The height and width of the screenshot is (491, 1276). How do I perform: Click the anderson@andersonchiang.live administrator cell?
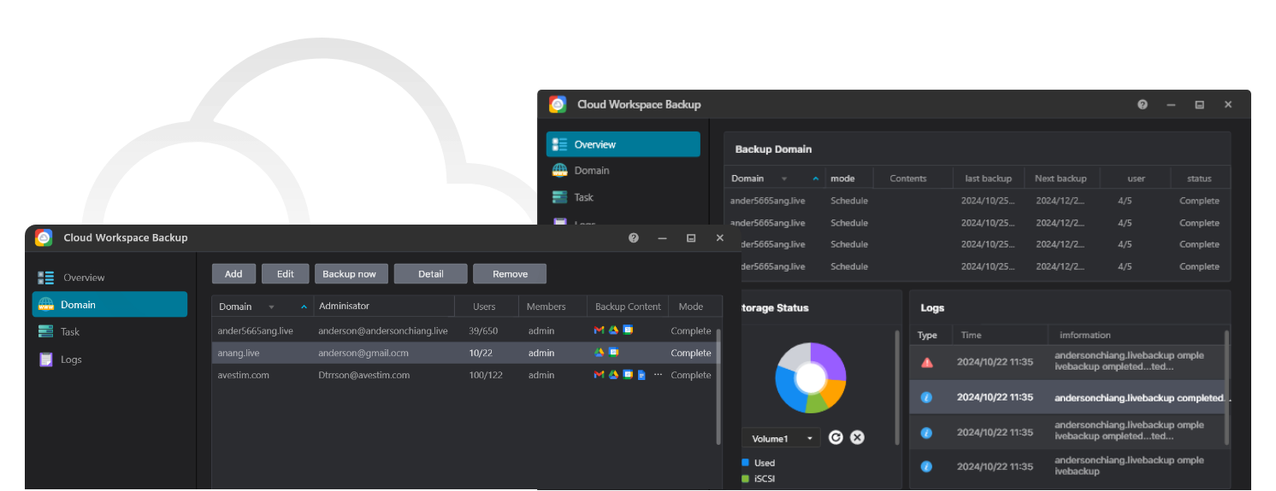[383, 330]
